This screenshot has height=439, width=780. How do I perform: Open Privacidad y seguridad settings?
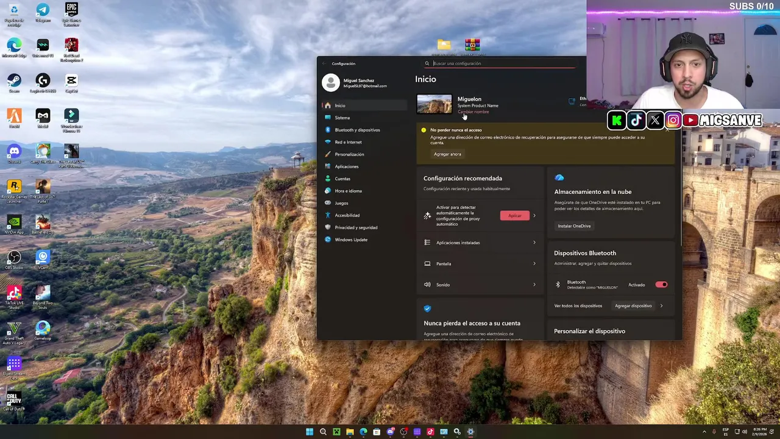pyautogui.click(x=364, y=227)
